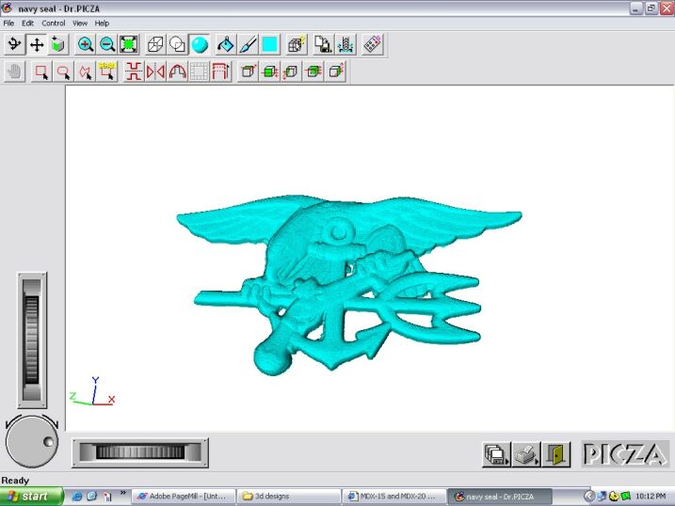Open the File menu
This screenshot has width=675, height=506.
(8, 23)
